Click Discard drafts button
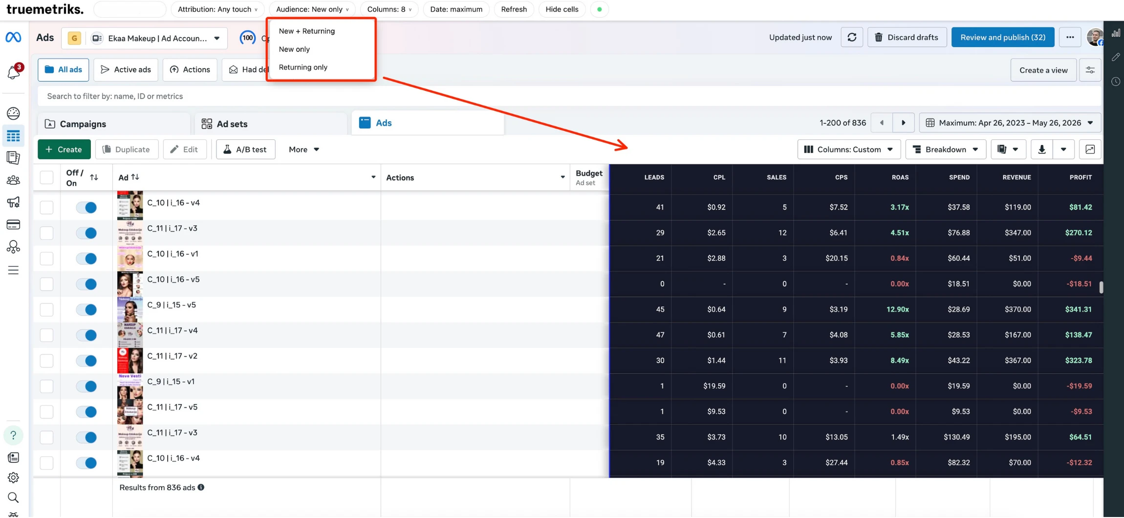The width and height of the screenshot is (1124, 518). coord(907,37)
